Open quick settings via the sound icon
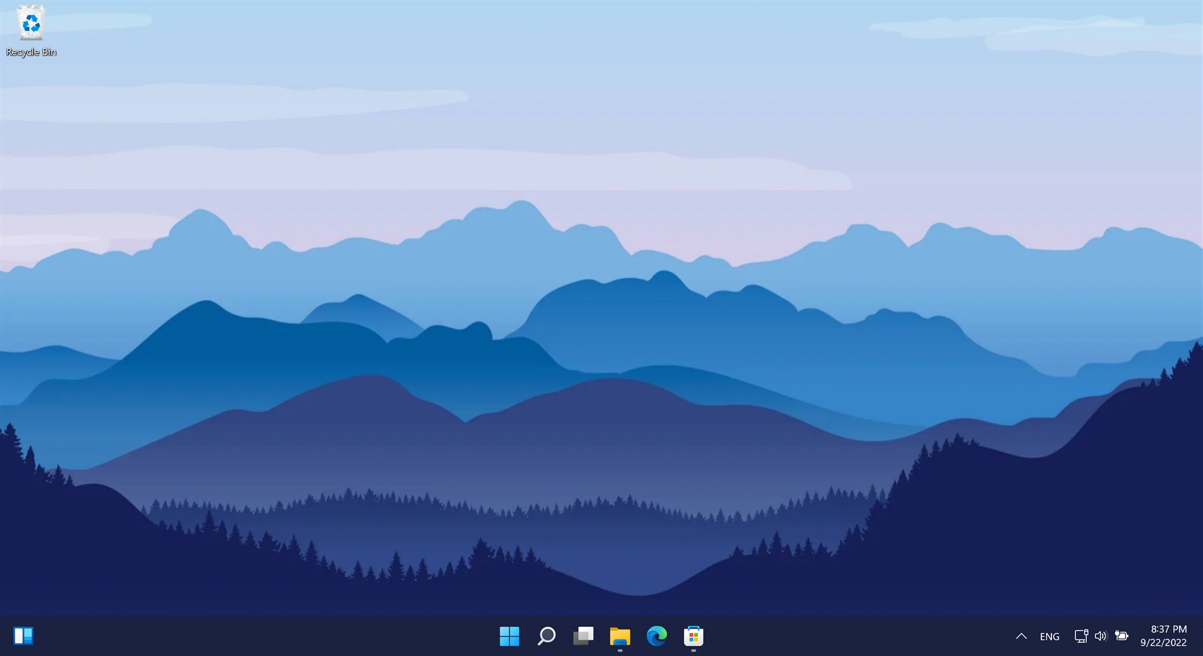The width and height of the screenshot is (1203, 656). pos(1101,636)
